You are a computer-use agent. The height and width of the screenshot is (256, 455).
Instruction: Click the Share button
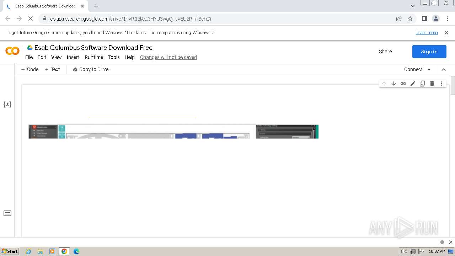385,52
